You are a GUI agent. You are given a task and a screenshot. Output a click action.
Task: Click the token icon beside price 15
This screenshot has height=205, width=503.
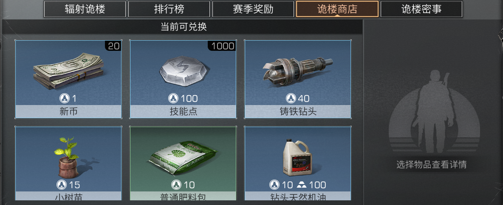coord(61,185)
